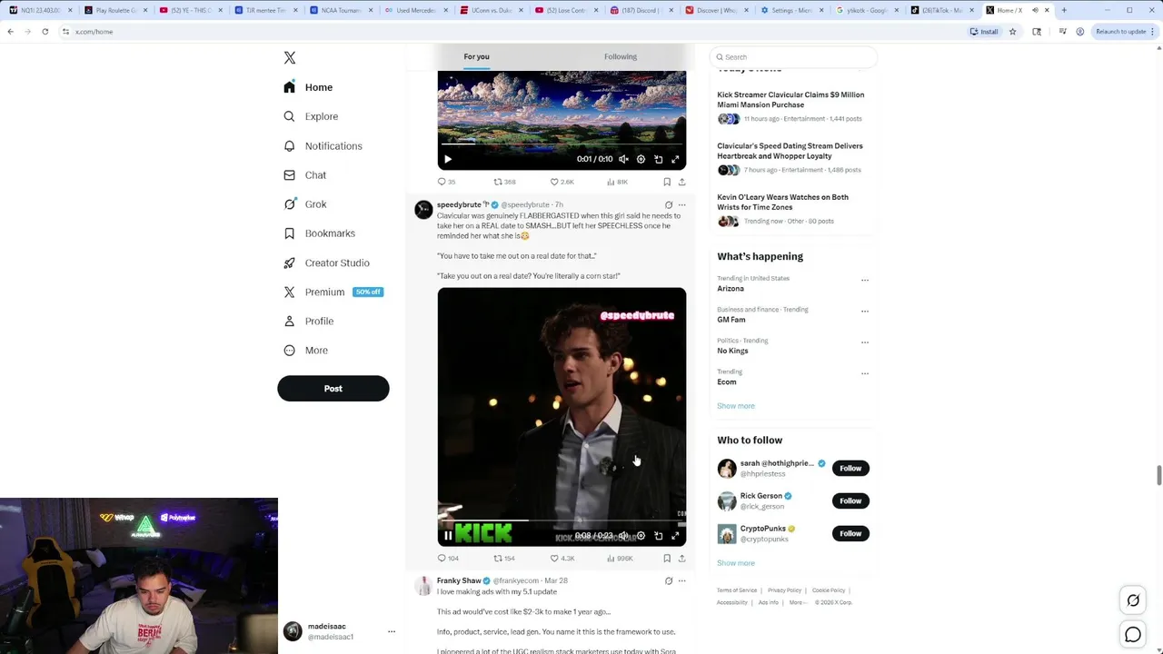Open Profile from the sidebar
Viewport: 1163px width, 654px height.
[x=308, y=321]
